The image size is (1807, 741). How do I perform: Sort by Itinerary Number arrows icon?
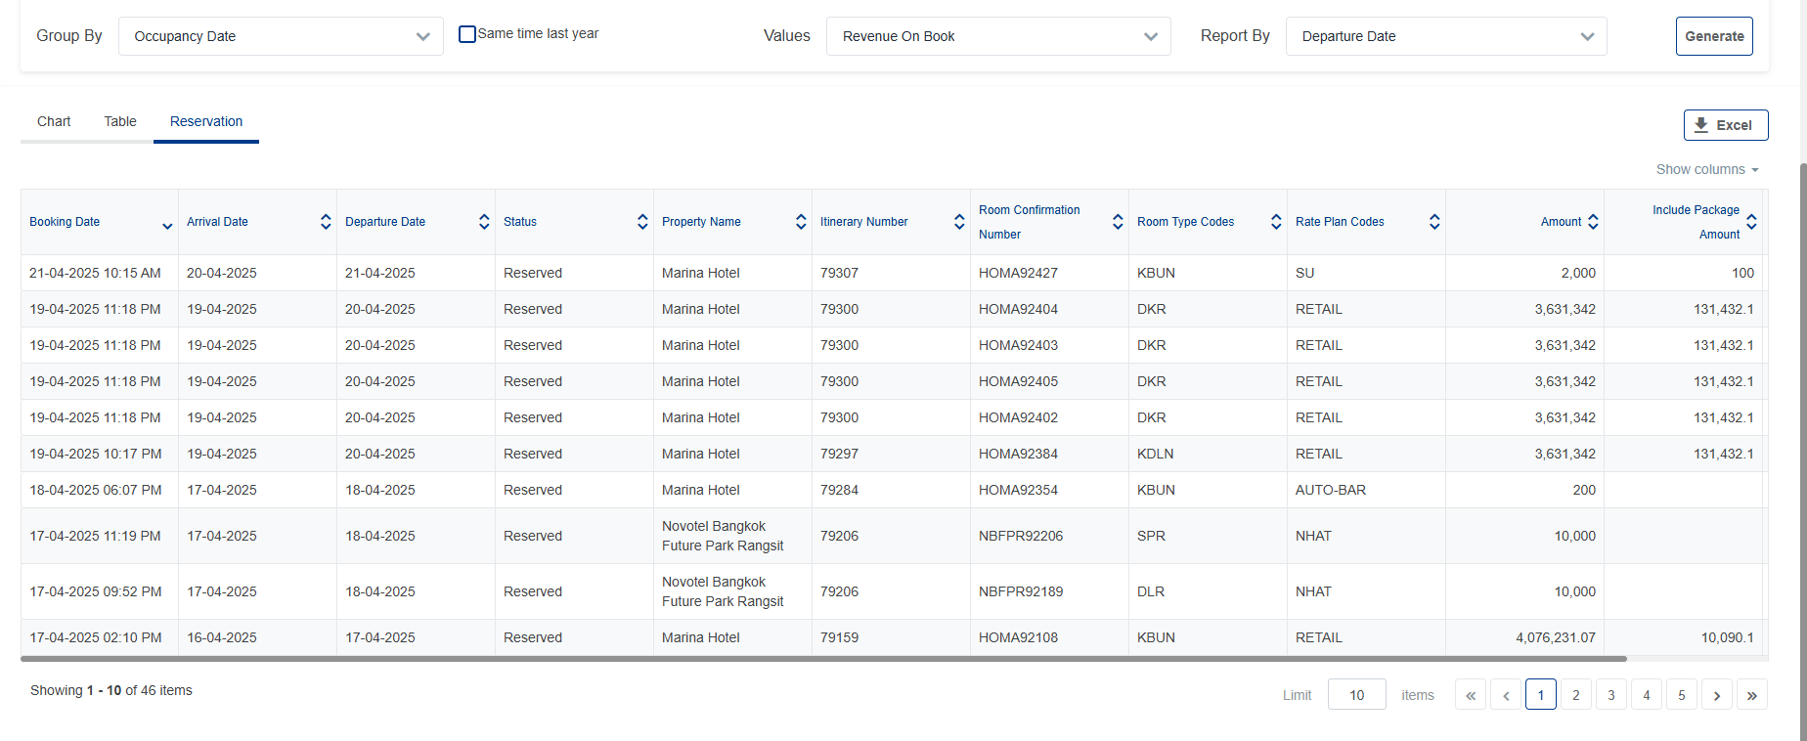959,222
